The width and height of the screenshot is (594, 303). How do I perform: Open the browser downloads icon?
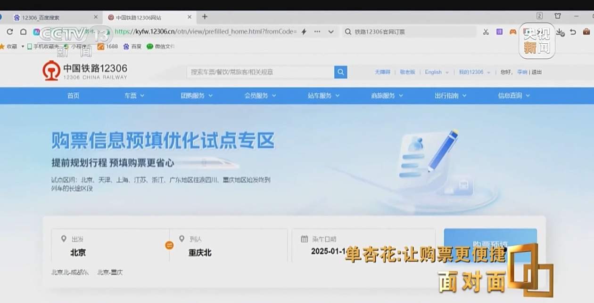click(561, 32)
